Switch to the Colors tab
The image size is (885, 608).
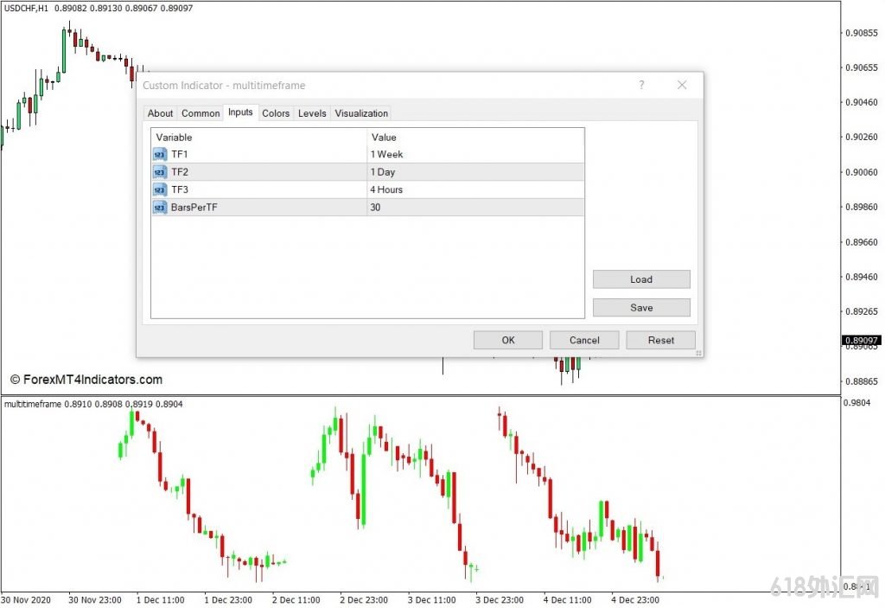[x=276, y=113]
